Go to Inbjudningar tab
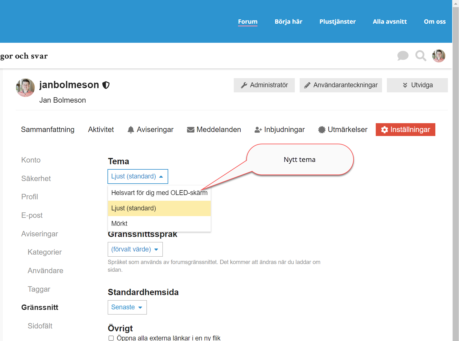 pos(279,129)
